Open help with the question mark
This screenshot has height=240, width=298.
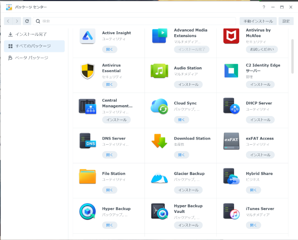click(x=264, y=7)
